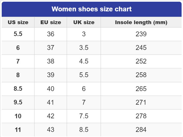The width and height of the screenshot is (183, 137).
Task: Click the UK size 5.5 cell
Action: [x=84, y=75]
